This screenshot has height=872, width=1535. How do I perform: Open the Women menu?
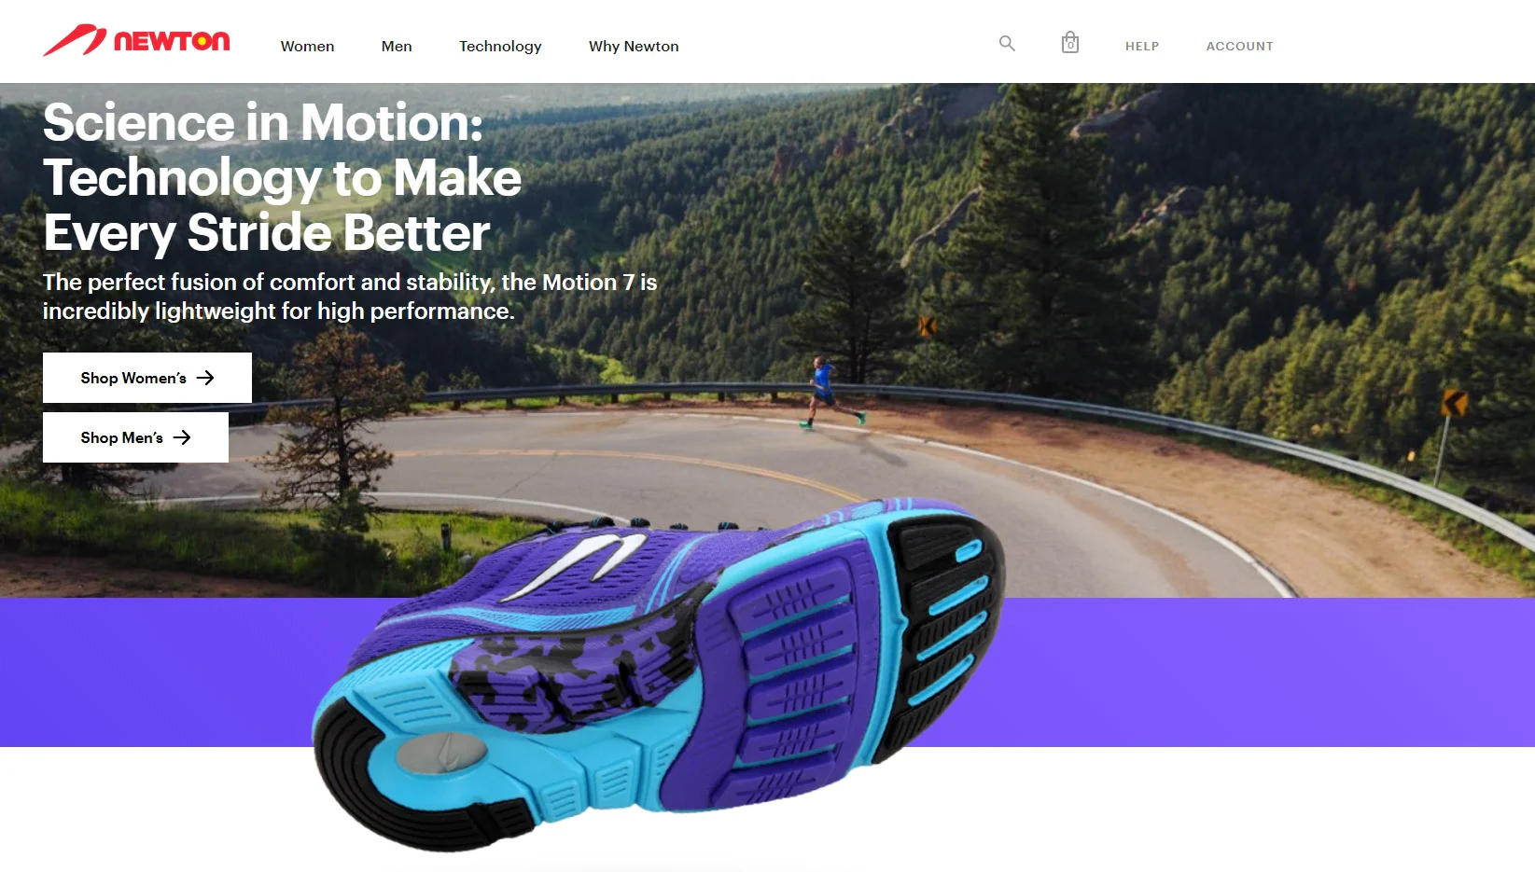click(x=307, y=46)
